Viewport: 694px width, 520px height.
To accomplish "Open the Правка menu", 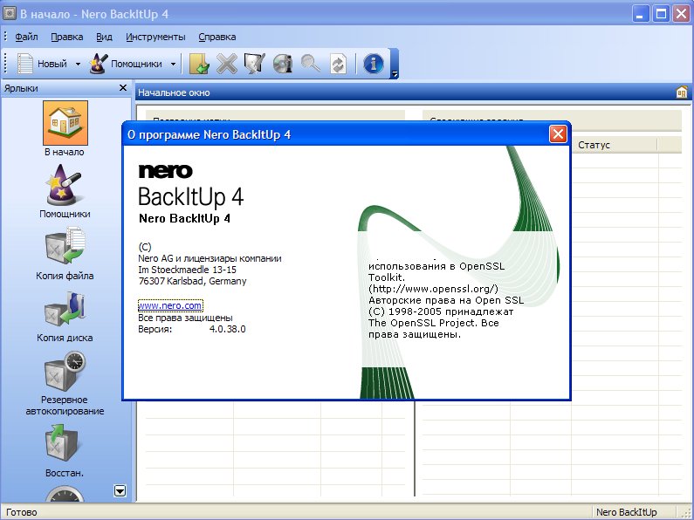I will click(x=67, y=37).
